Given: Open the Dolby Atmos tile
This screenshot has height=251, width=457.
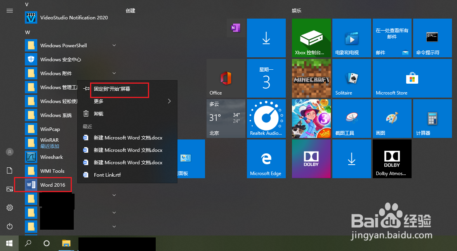Looking at the screenshot, I should click(392, 159).
